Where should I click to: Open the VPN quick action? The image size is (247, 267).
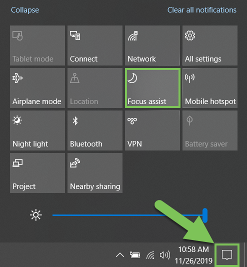click(152, 130)
